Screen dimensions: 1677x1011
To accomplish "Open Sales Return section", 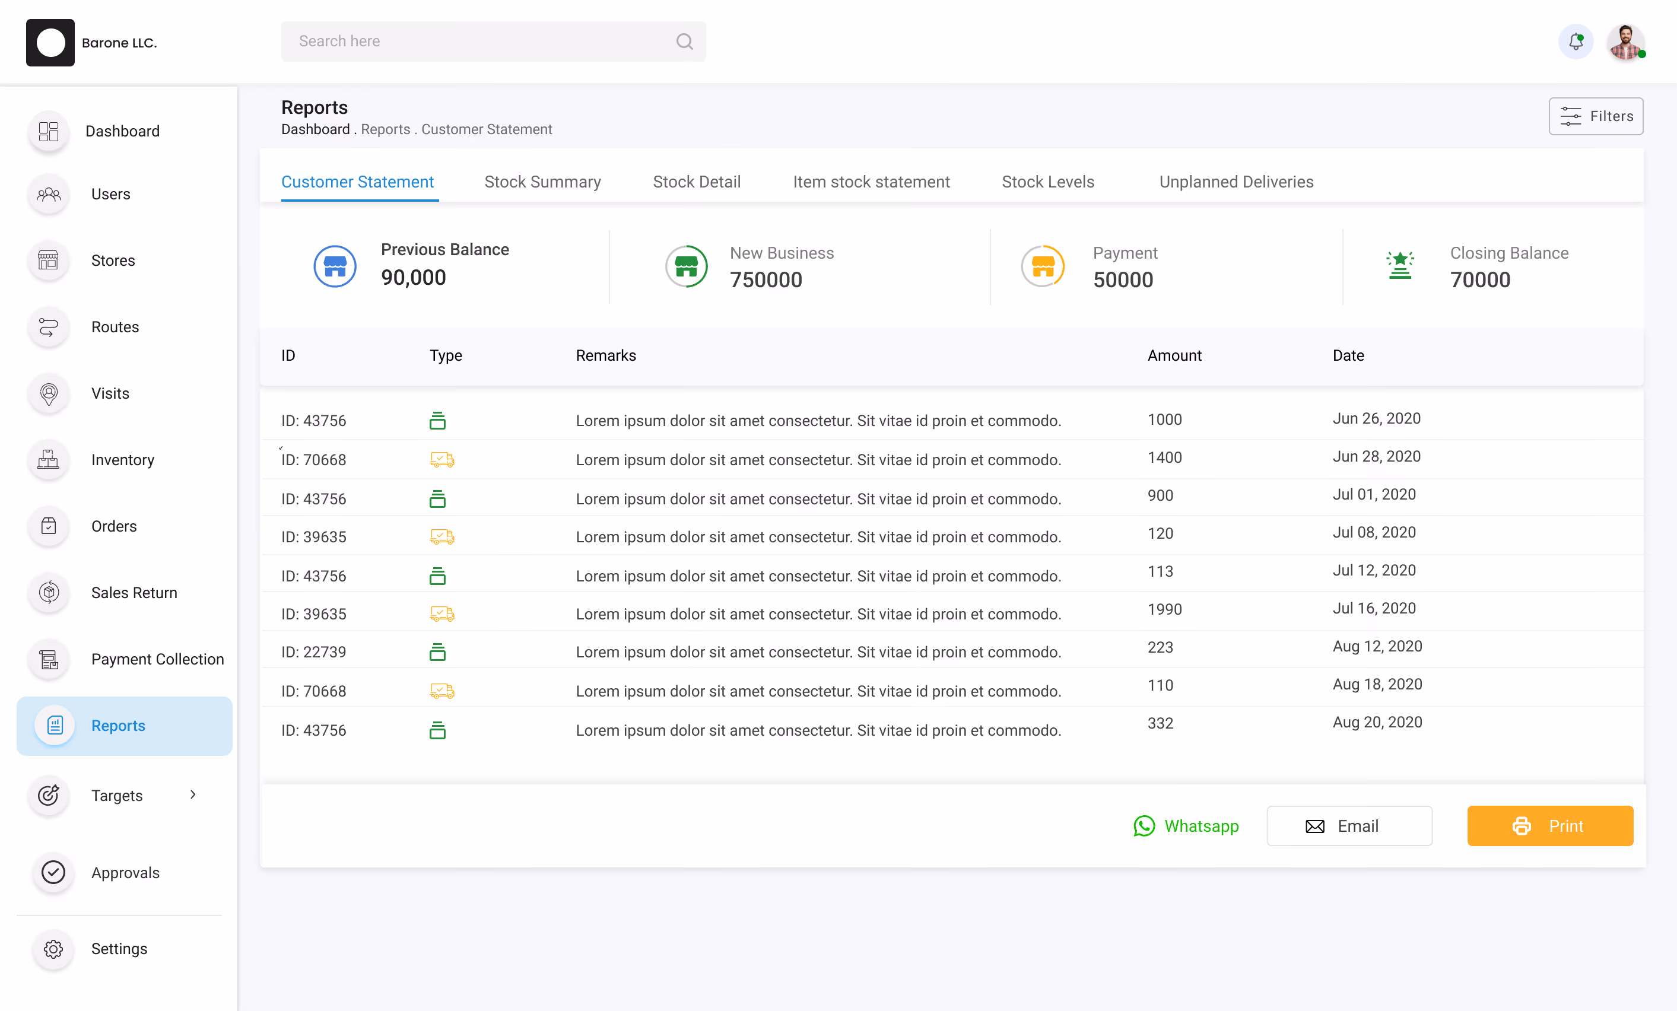I will point(134,593).
